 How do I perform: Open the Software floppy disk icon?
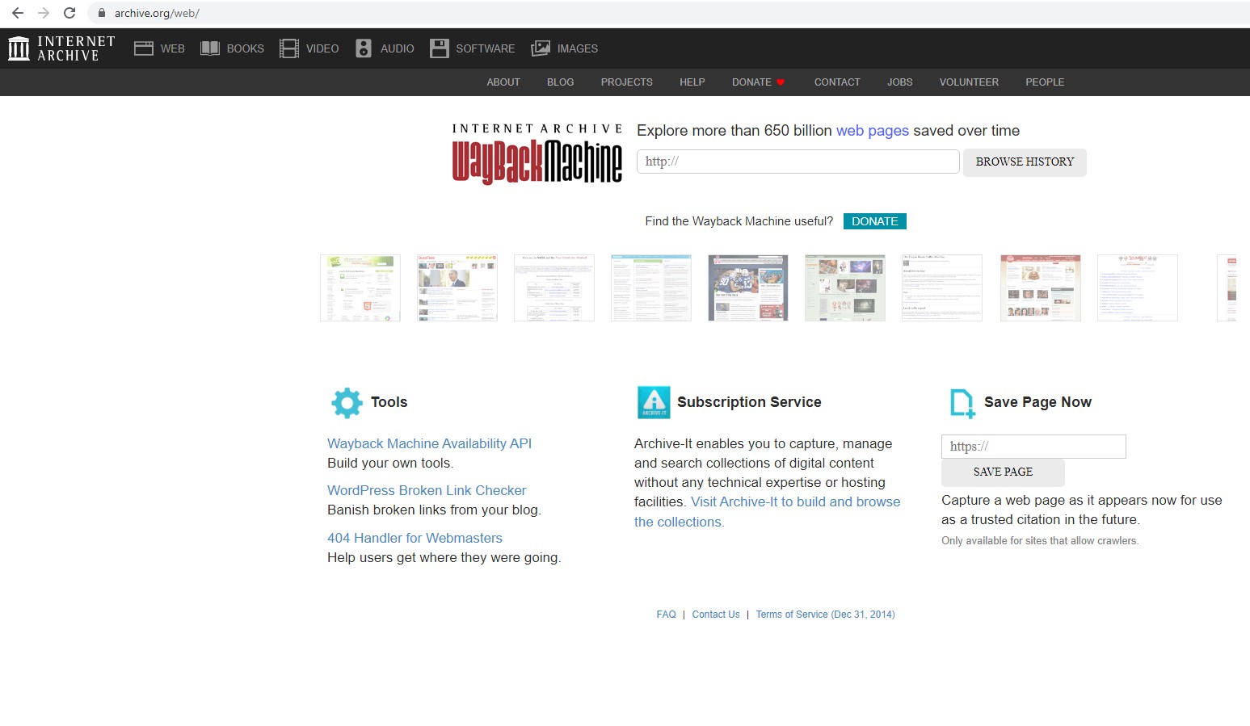click(x=440, y=48)
